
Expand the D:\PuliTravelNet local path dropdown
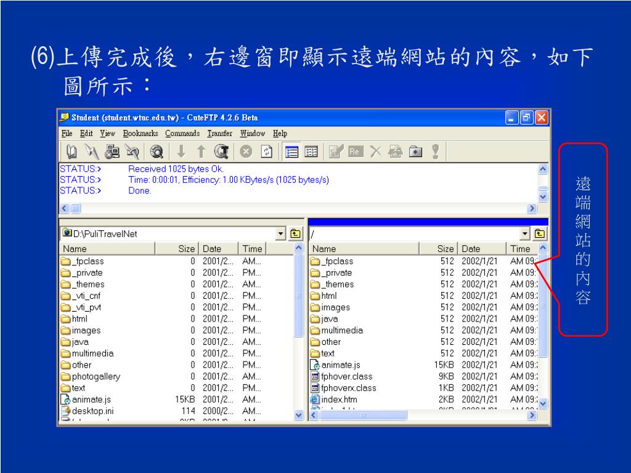tap(280, 233)
